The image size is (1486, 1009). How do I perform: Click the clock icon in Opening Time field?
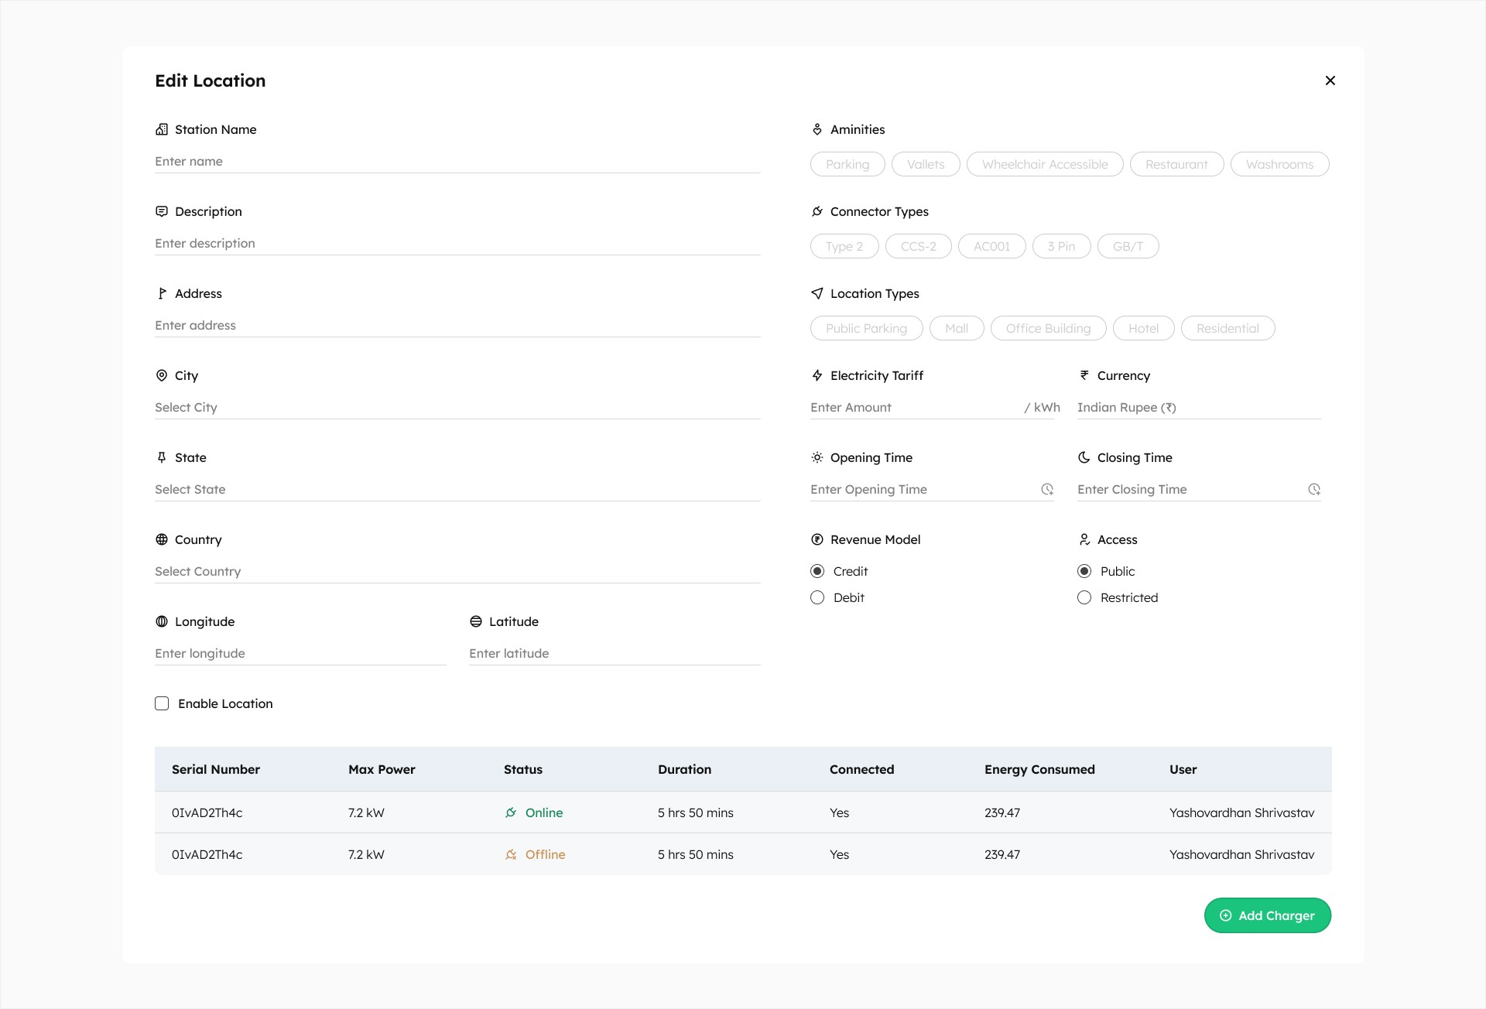coord(1047,489)
